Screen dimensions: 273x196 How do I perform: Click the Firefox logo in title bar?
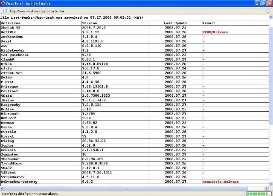(3, 3)
